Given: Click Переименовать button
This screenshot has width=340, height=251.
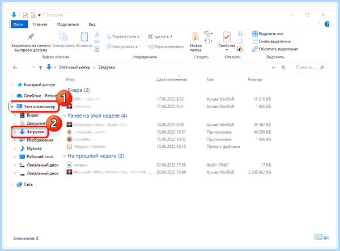Looking at the screenshot, I should (x=165, y=46).
